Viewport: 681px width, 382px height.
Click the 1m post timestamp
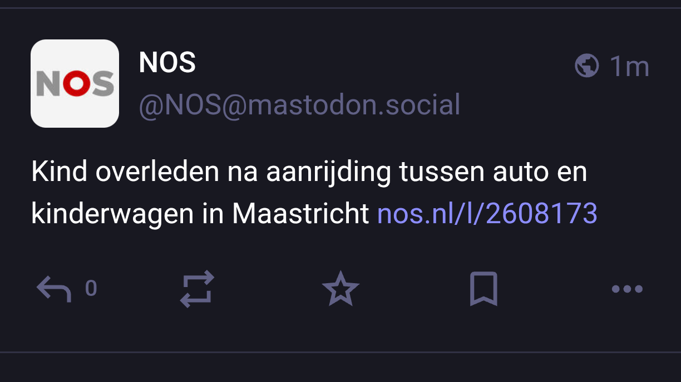point(629,67)
